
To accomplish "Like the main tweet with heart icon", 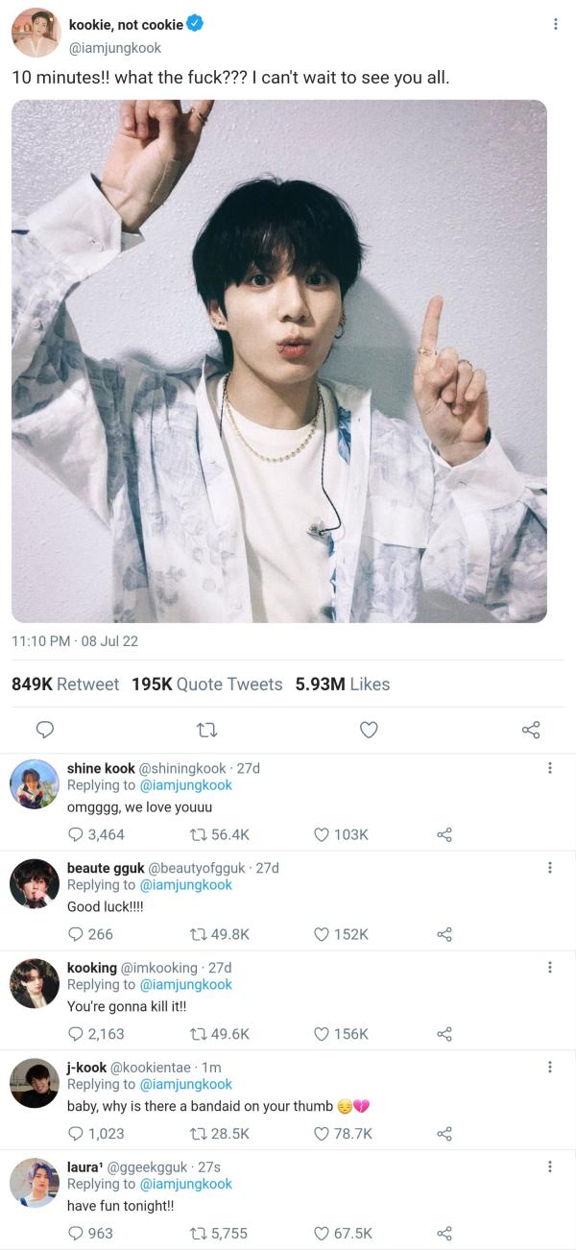I will tap(369, 731).
